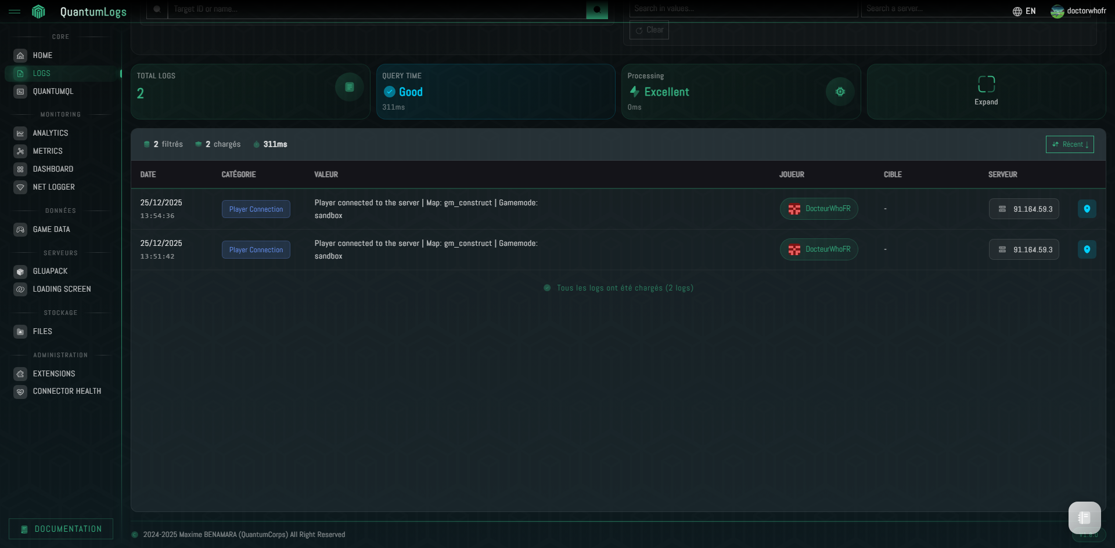This screenshot has height=548, width=1115.
Task: Click the Loading Screen icon
Action: [x=20, y=289]
